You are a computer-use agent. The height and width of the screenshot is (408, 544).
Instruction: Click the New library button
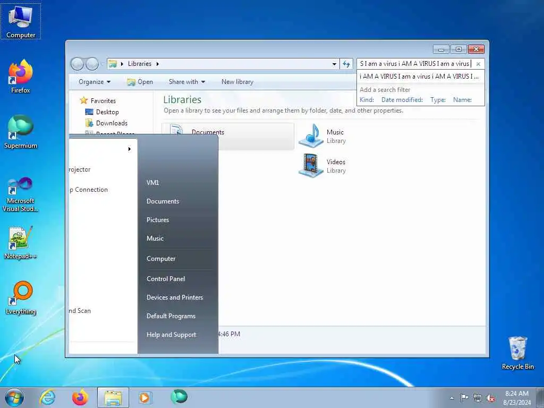(x=237, y=82)
